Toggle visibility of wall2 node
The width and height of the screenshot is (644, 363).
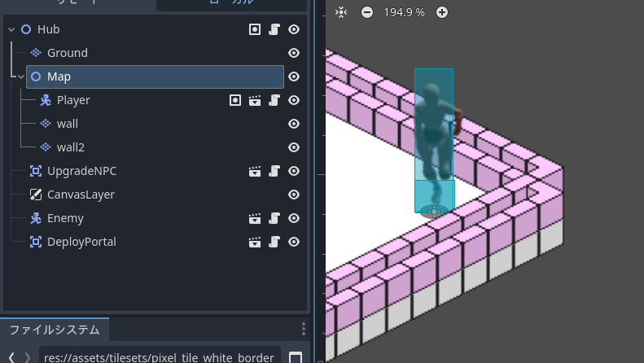tap(294, 147)
